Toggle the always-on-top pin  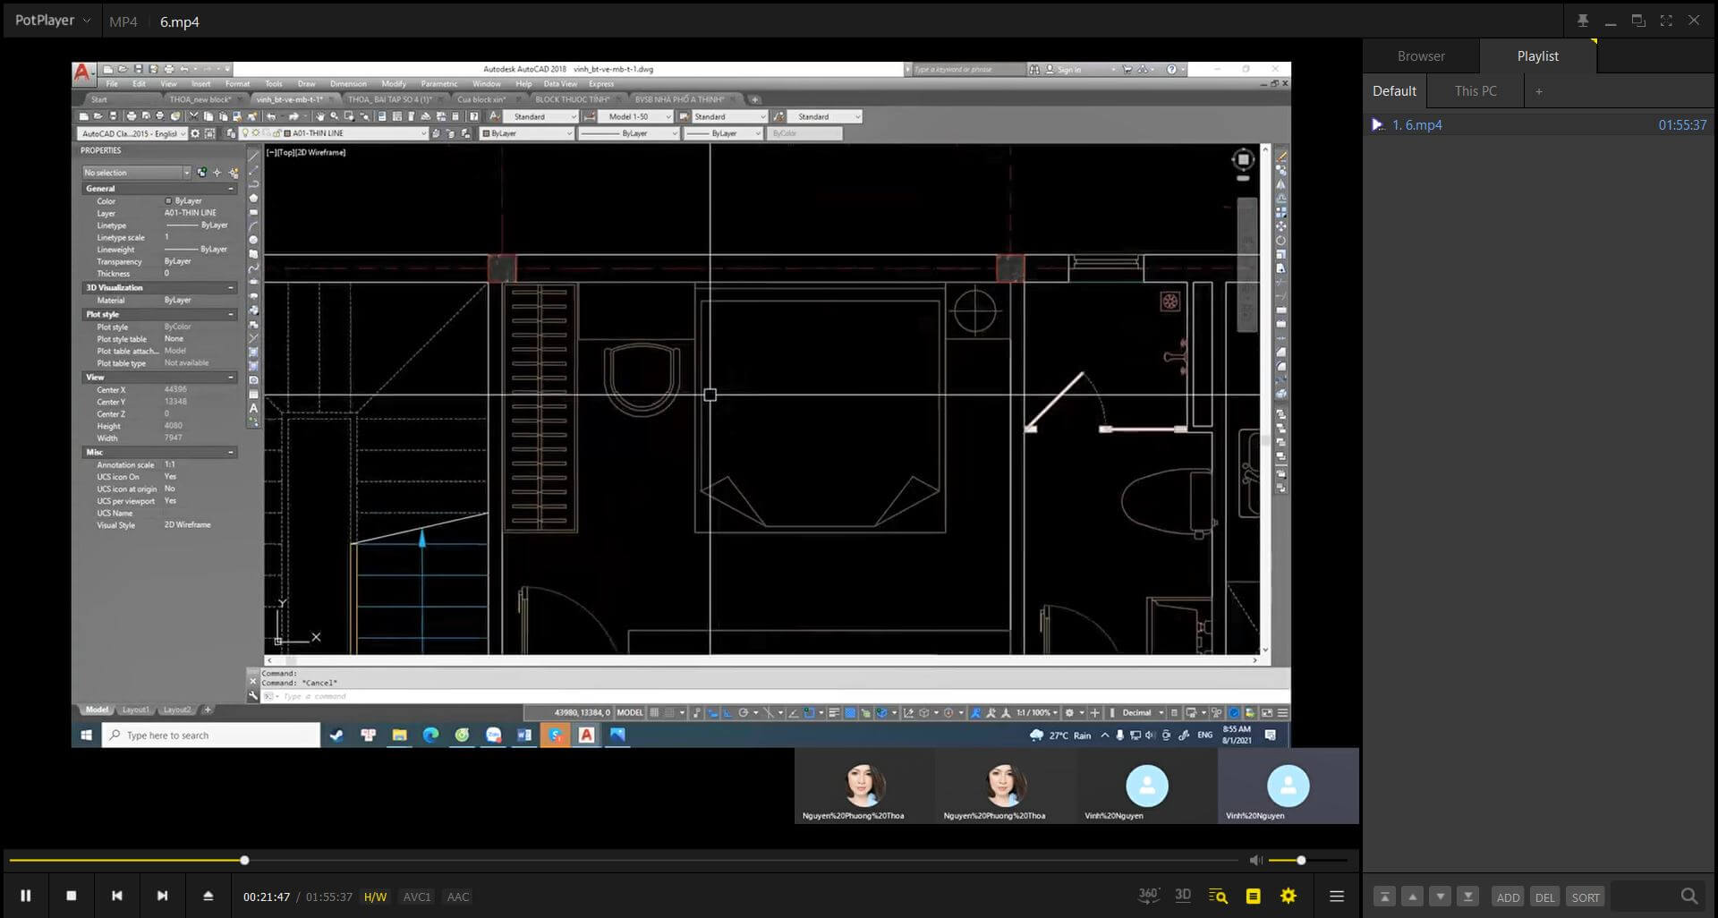click(1584, 20)
